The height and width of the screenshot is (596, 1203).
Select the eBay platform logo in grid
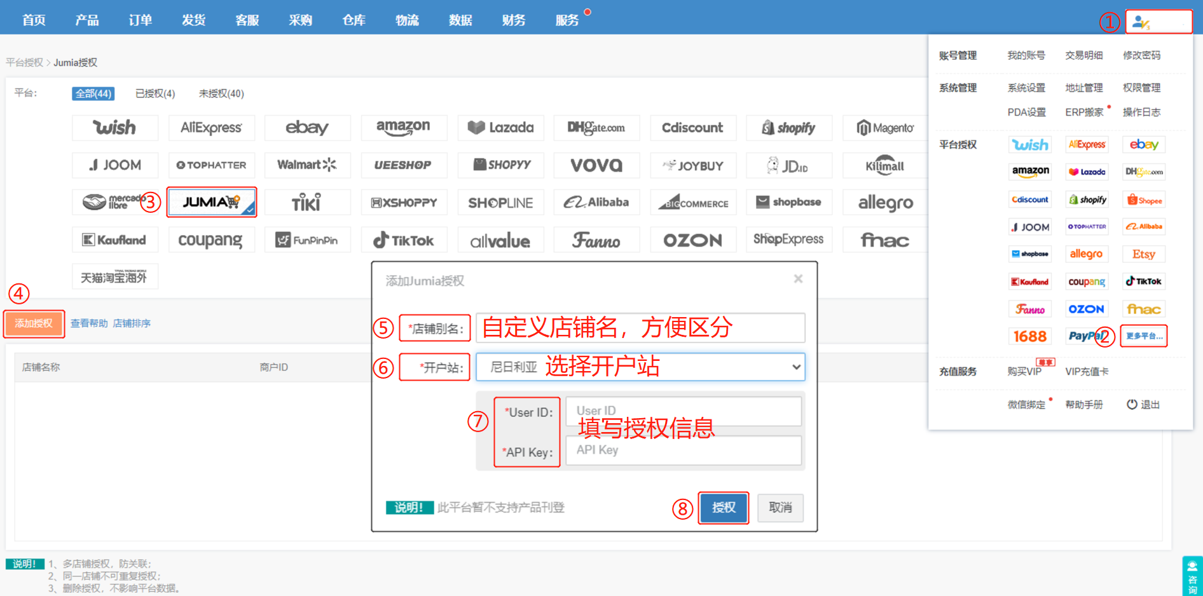pos(308,128)
